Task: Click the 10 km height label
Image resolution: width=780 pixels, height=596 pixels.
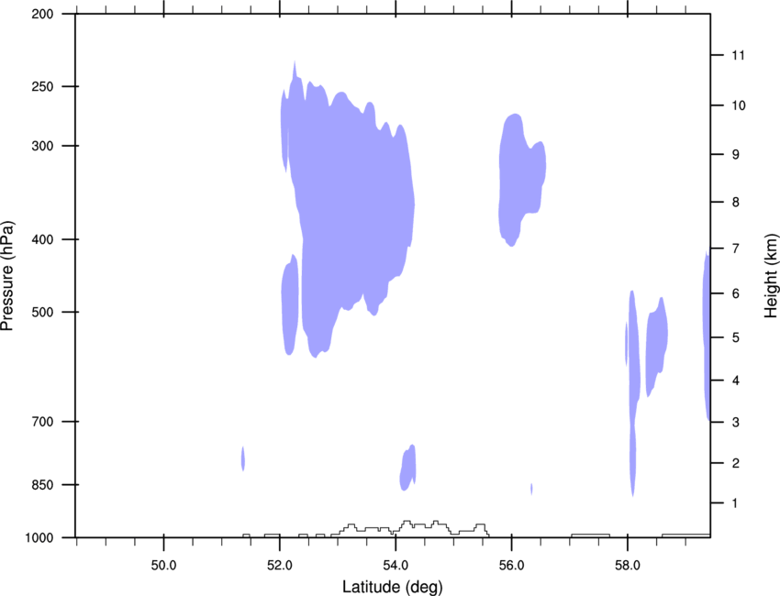Action: [x=739, y=105]
